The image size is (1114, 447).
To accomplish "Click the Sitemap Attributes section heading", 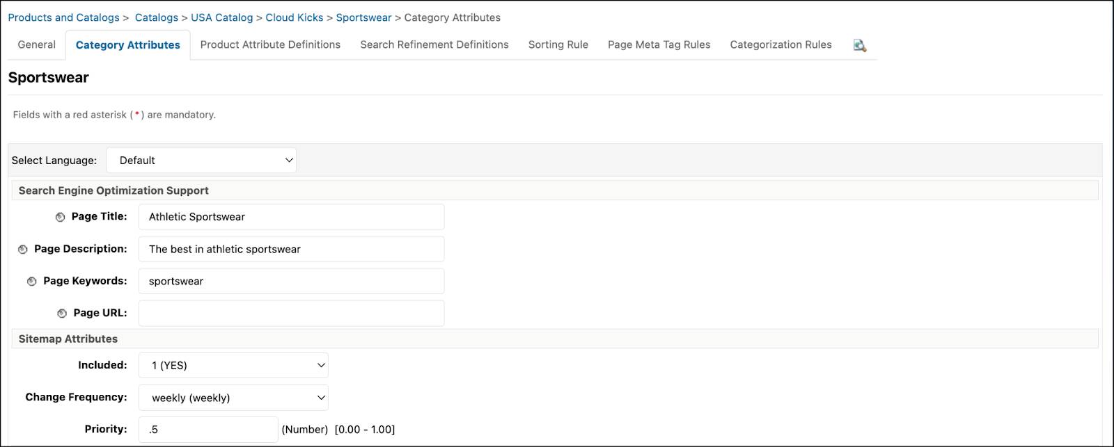I will tap(68, 339).
